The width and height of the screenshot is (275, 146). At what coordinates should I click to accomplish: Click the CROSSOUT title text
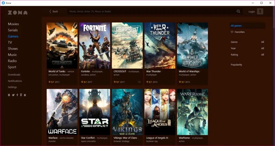(120, 71)
